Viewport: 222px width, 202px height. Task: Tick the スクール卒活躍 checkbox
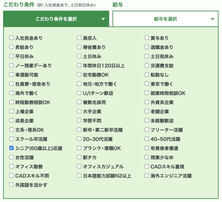pos(11,139)
